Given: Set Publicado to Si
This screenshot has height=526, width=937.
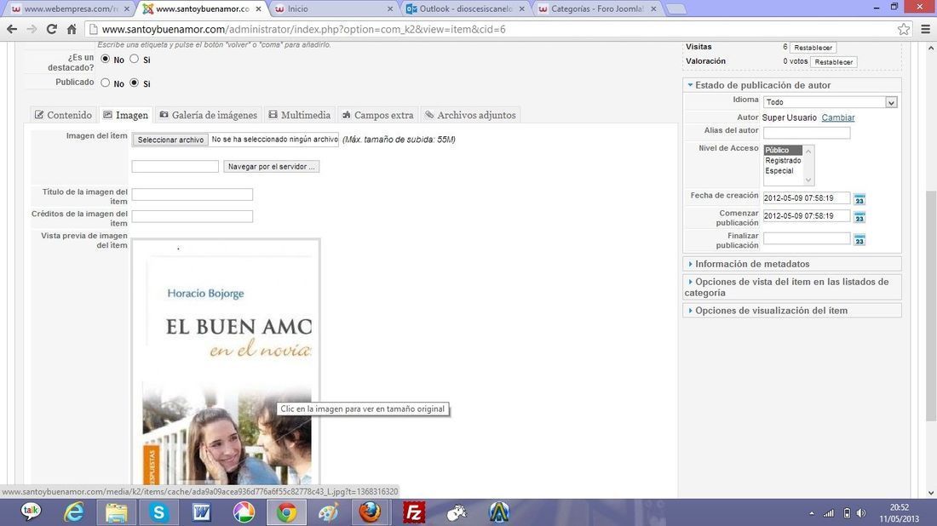Looking at the screenshot, I should 135,83.
